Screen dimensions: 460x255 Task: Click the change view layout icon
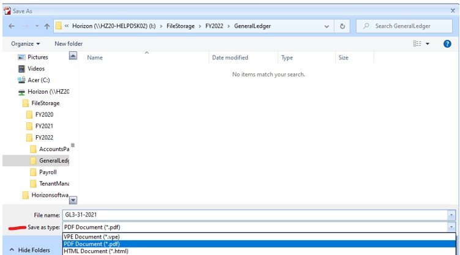click(417, 44)
